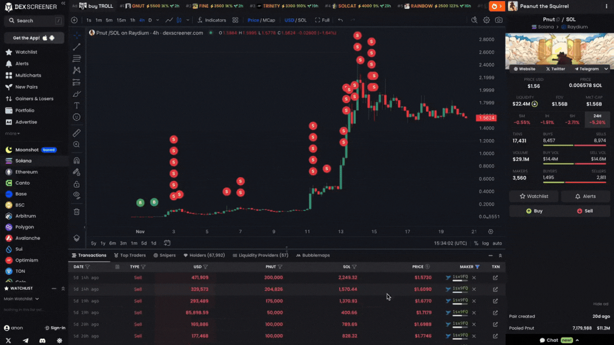614x345 pixels.
Task: Toggle hide all drawings eye icon
Action: 76,195
